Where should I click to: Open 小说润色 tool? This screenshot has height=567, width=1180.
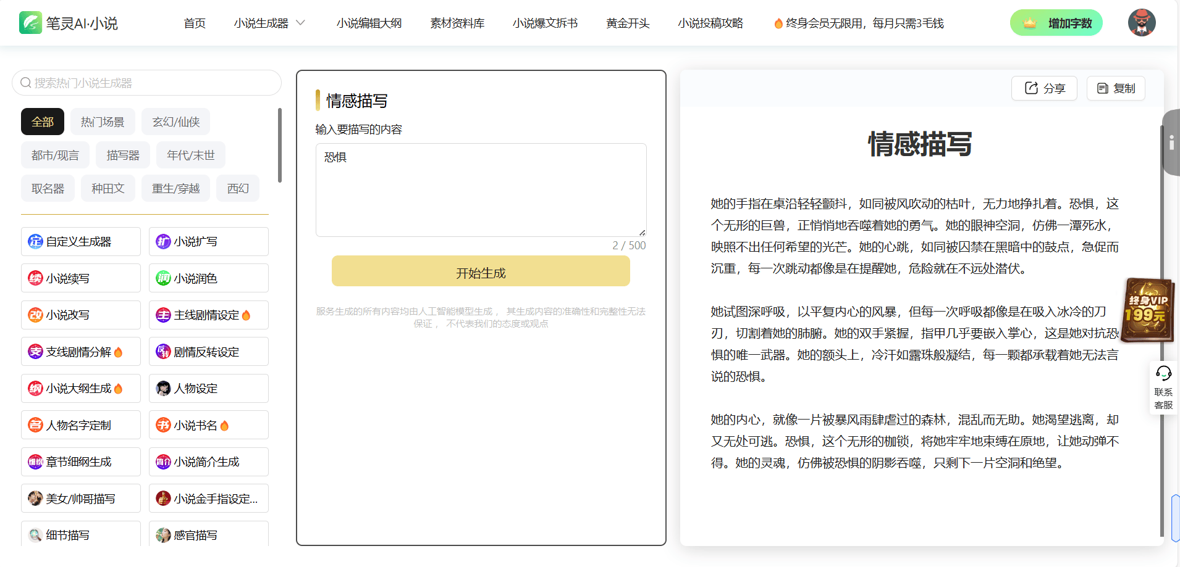click(209, 278)
